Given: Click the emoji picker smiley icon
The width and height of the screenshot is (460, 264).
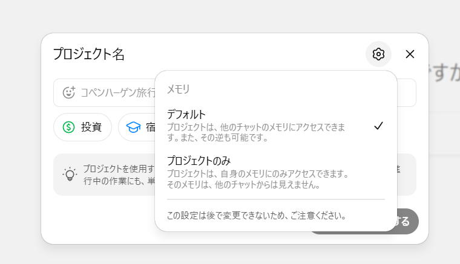Looking at the screenshot, I should pos(69,92).
